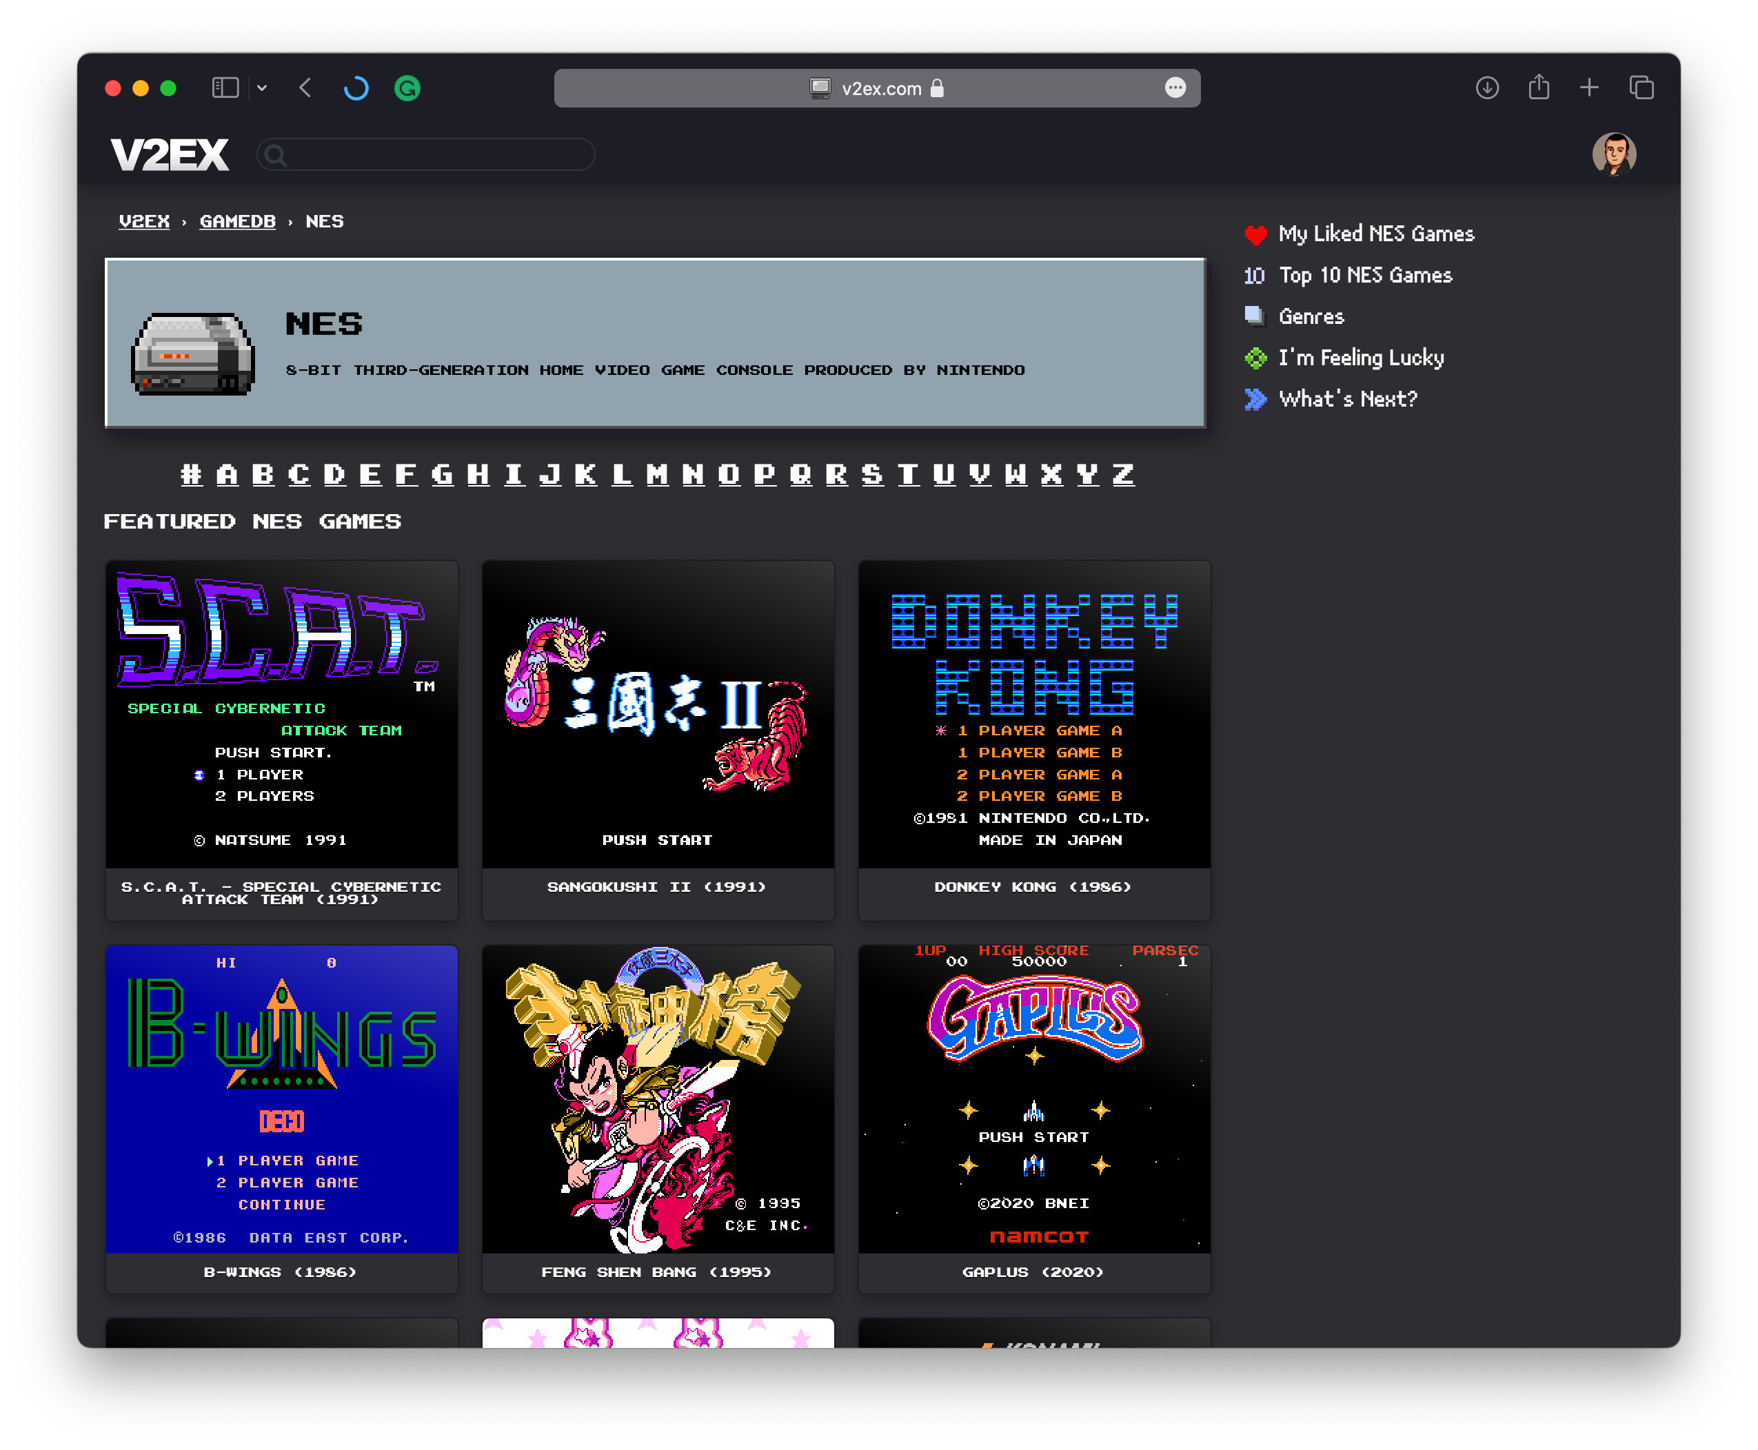This screenshot has width=1758, height=1450.
Task: Select index letter P
Action: (x=765, y=474)
